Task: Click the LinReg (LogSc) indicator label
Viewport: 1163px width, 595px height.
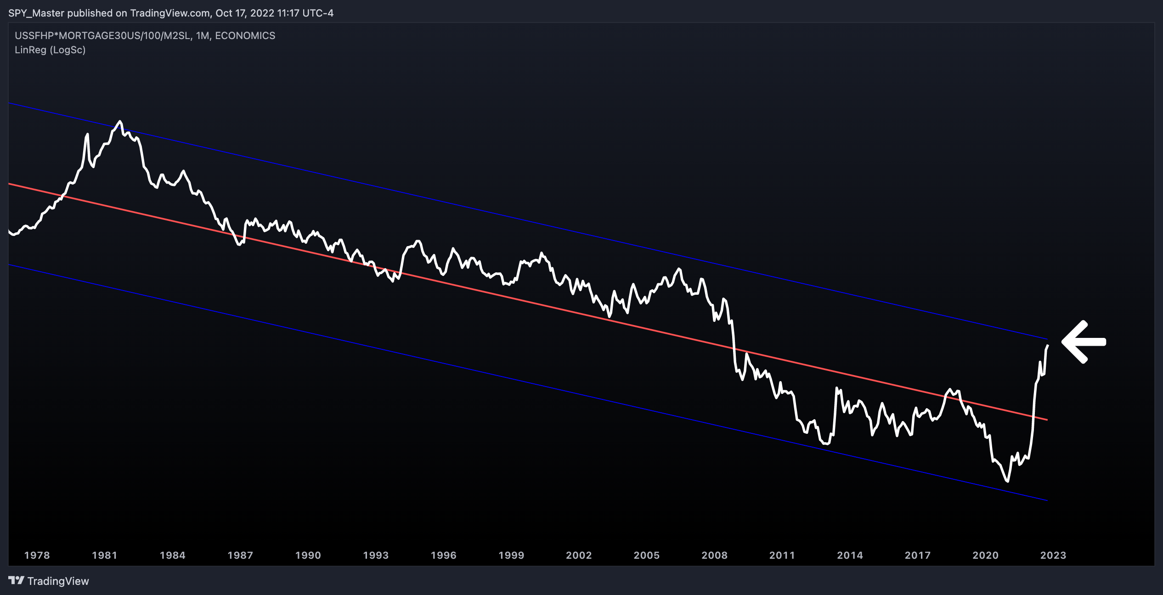Action: tap(50, 50)
